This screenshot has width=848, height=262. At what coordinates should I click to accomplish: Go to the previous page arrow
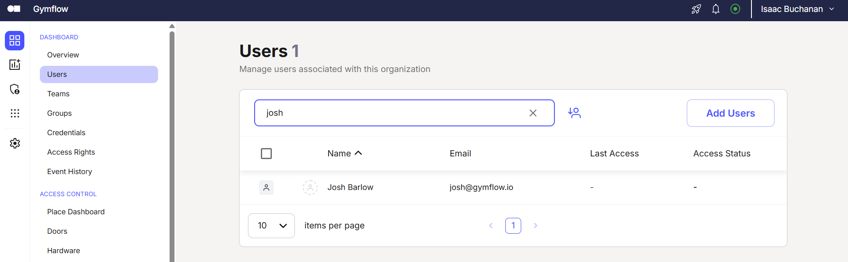coord(491,226)
